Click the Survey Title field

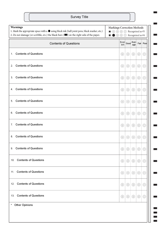click(x=79, y=17)
